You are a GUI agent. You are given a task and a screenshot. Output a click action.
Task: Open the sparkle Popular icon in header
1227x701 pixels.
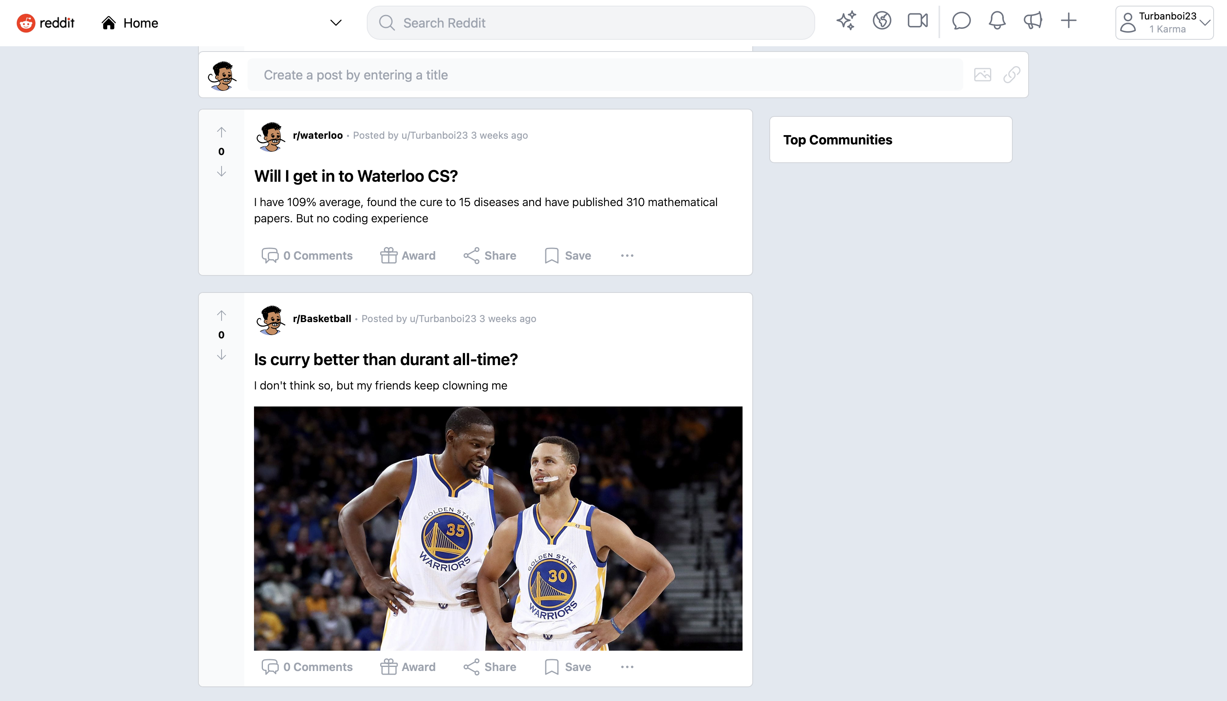846,21
